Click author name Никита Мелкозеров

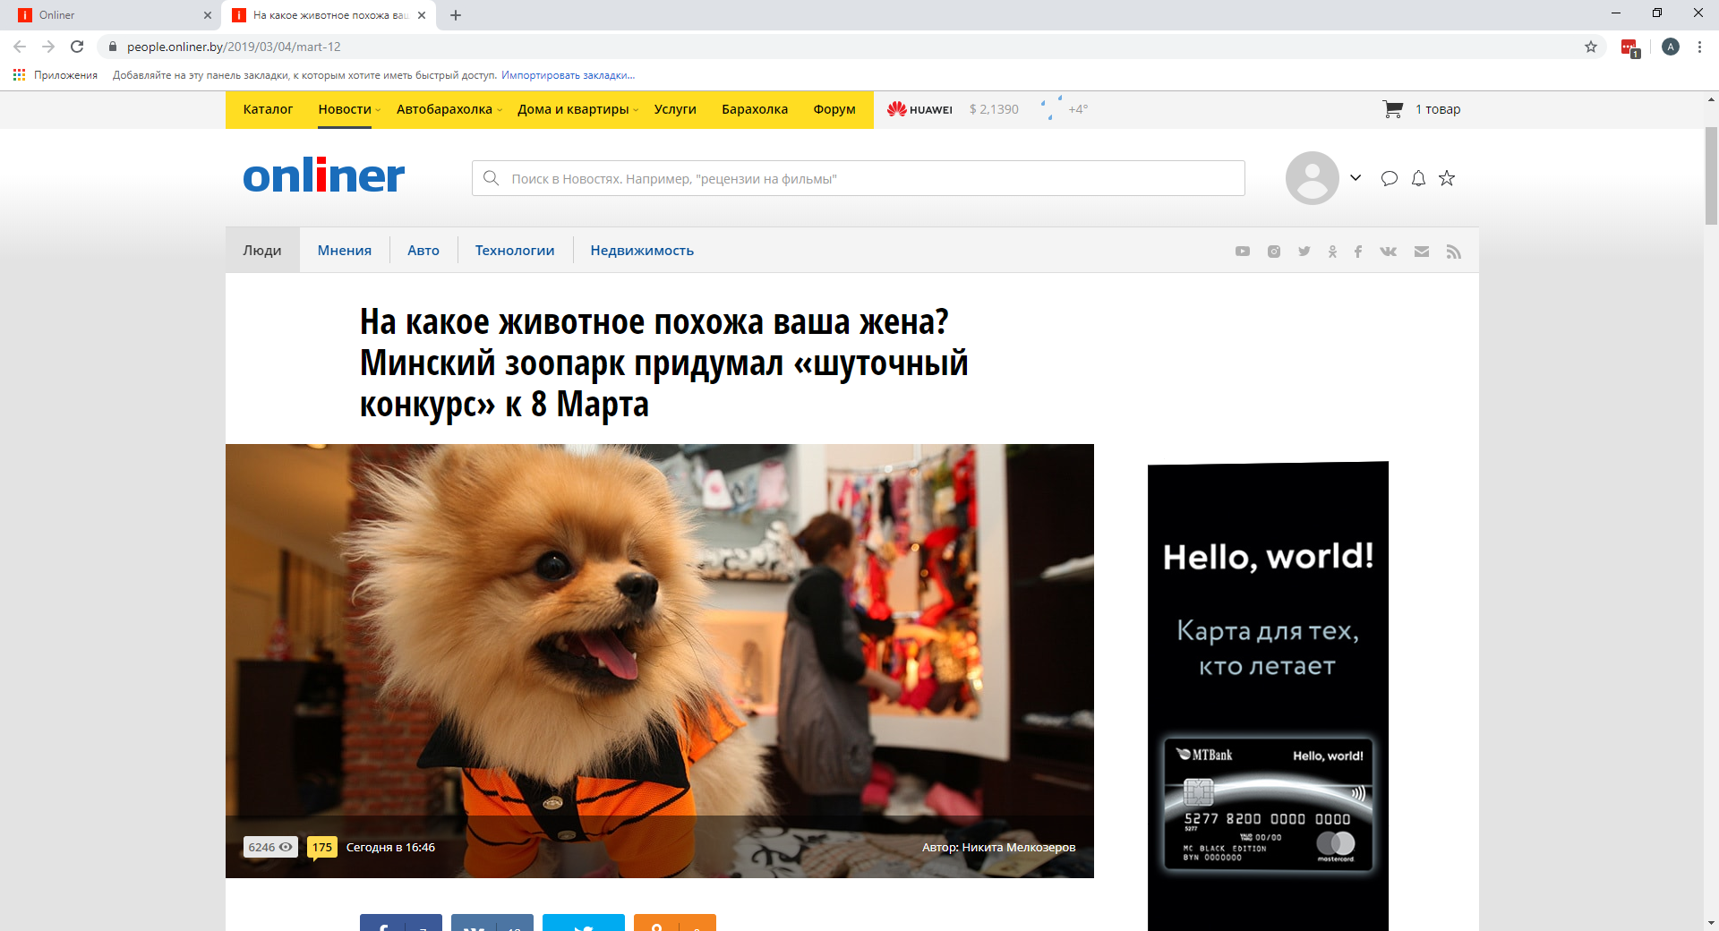tap(1019, 847)
